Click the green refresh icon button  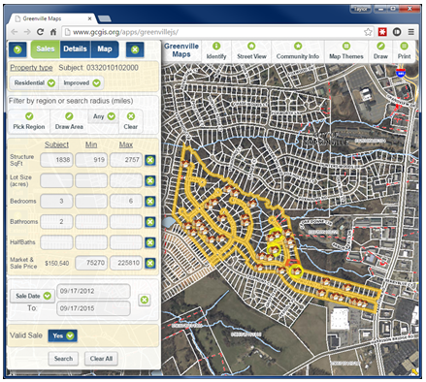[x=17, y=49]
